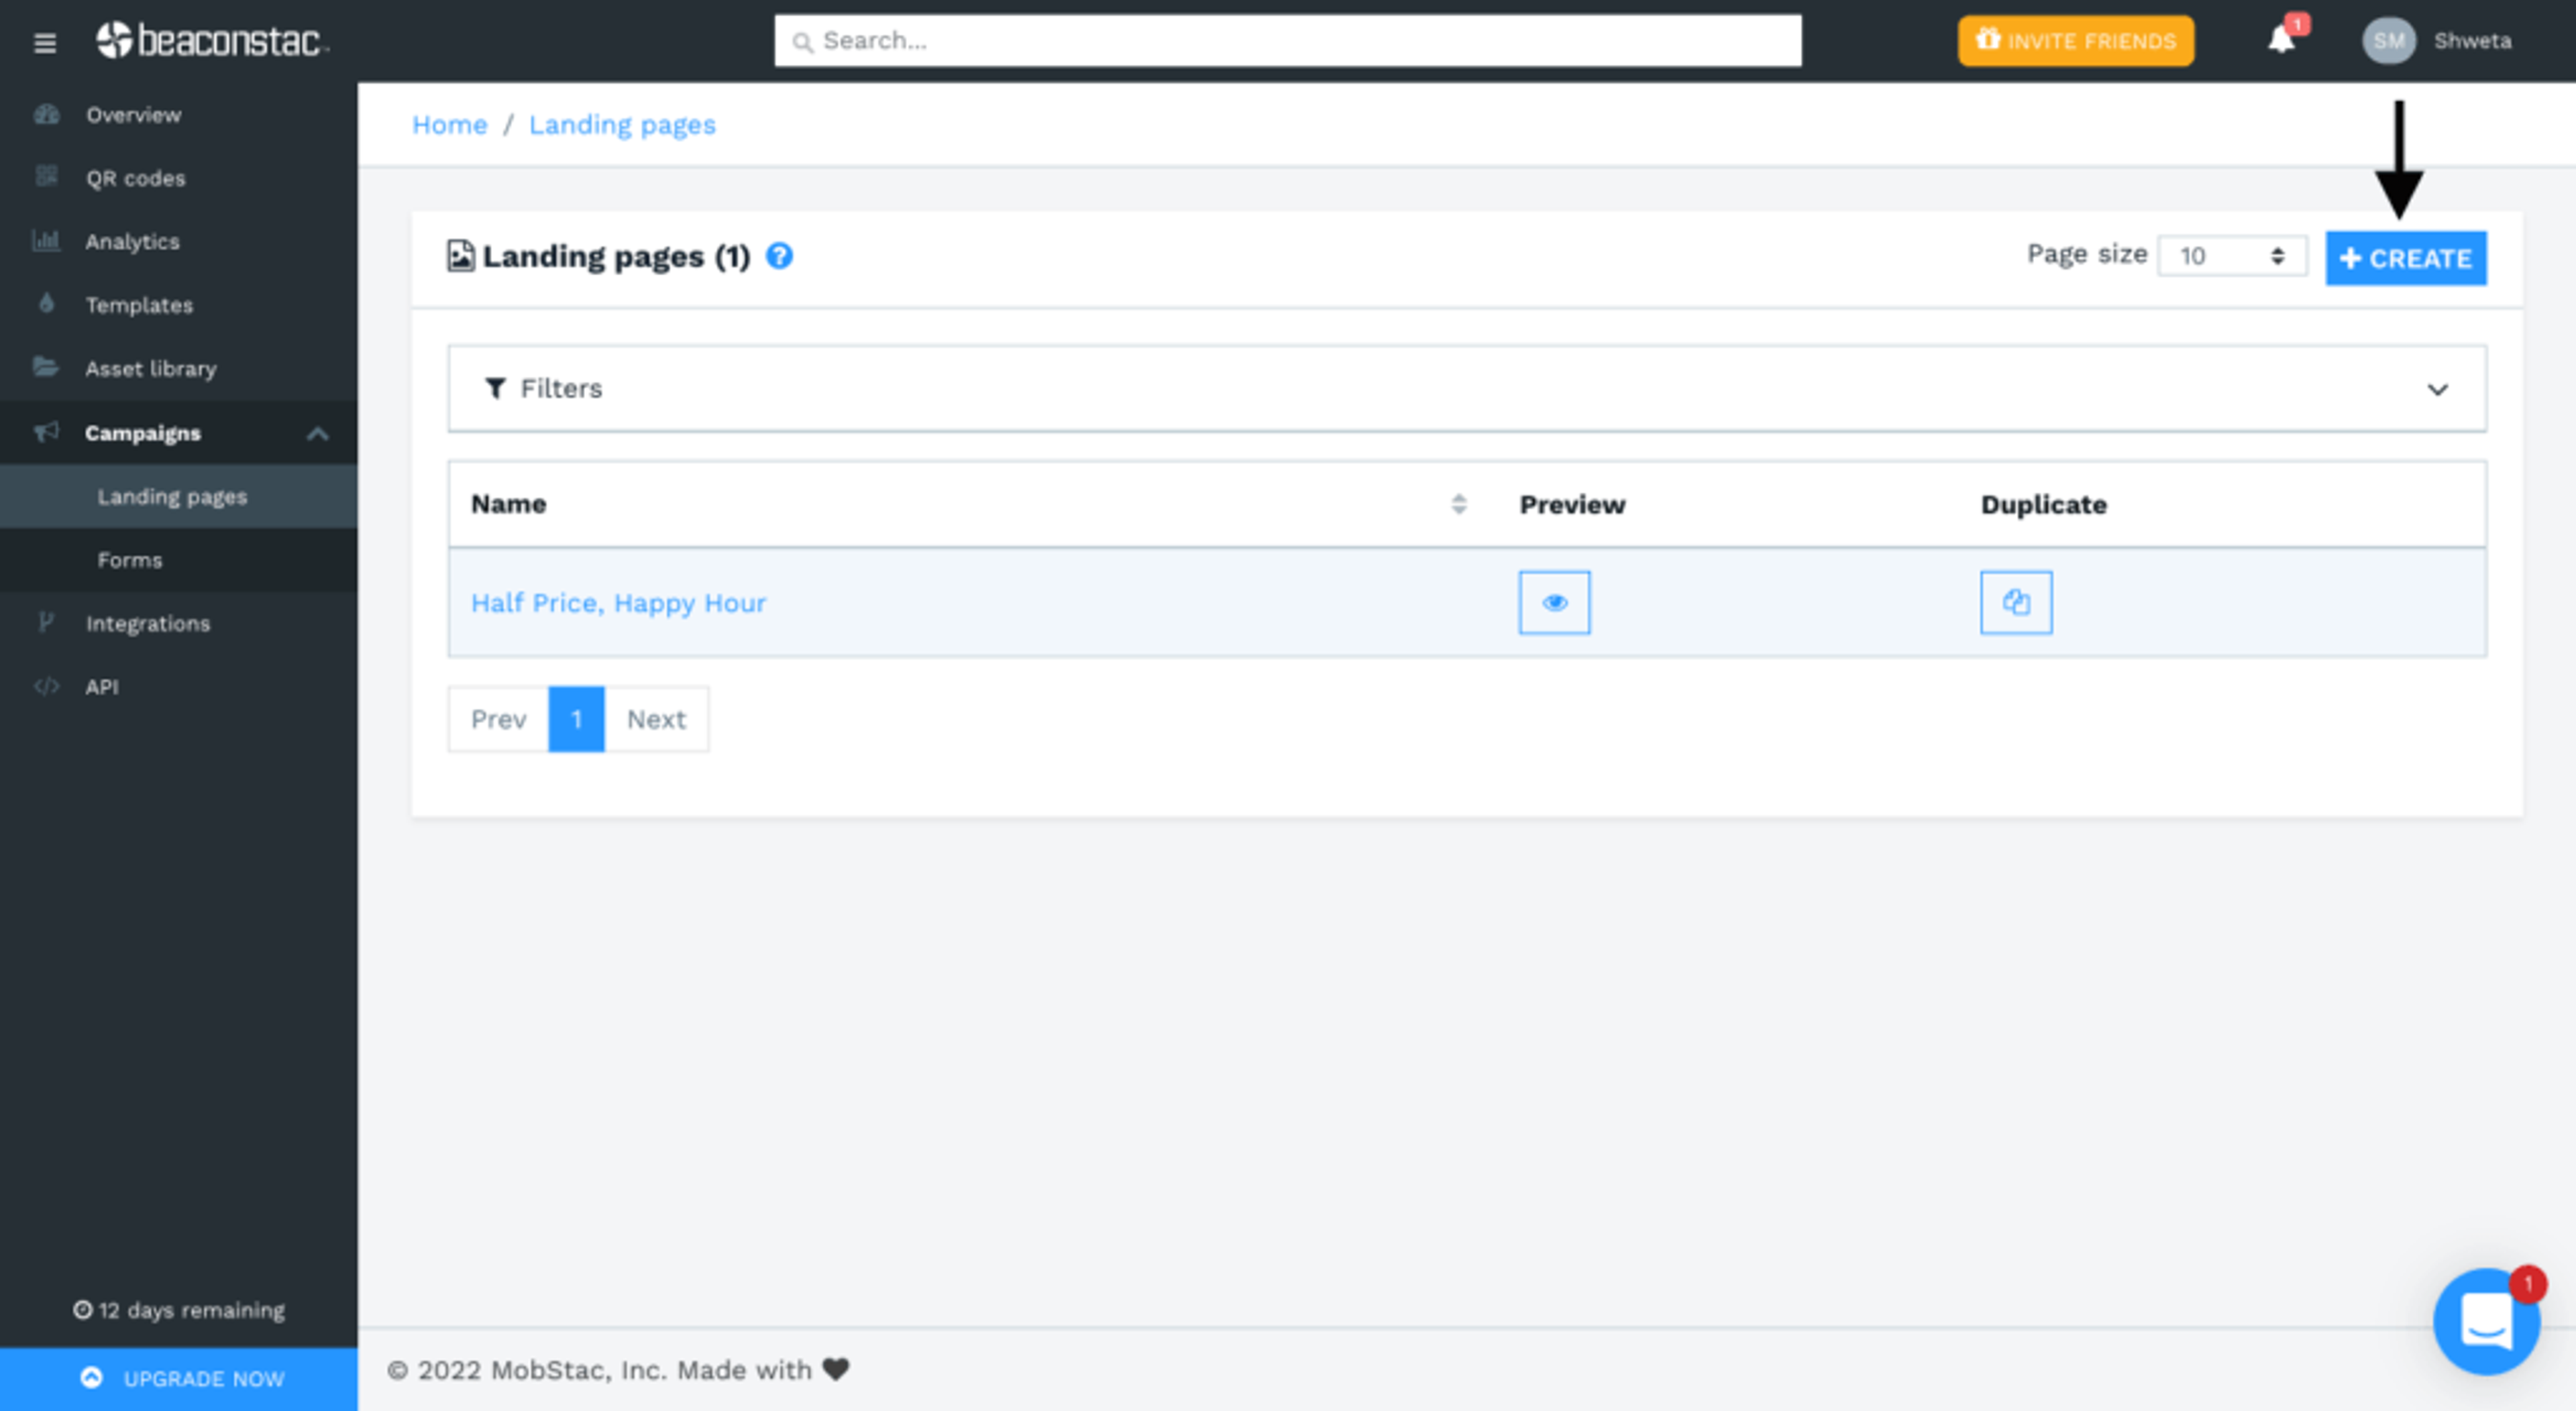Select Landing pages submenu item
The height and width of the screenshot is (1411, 2576).
coord(178,496)
